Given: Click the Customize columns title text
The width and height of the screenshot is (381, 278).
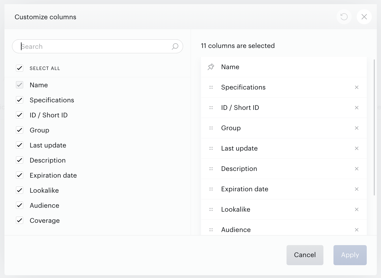Looking at the screenshot, I should (x=46, y=17).
